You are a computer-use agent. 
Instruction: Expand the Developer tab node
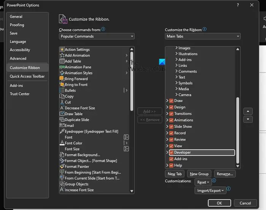(x=167, y=152)
